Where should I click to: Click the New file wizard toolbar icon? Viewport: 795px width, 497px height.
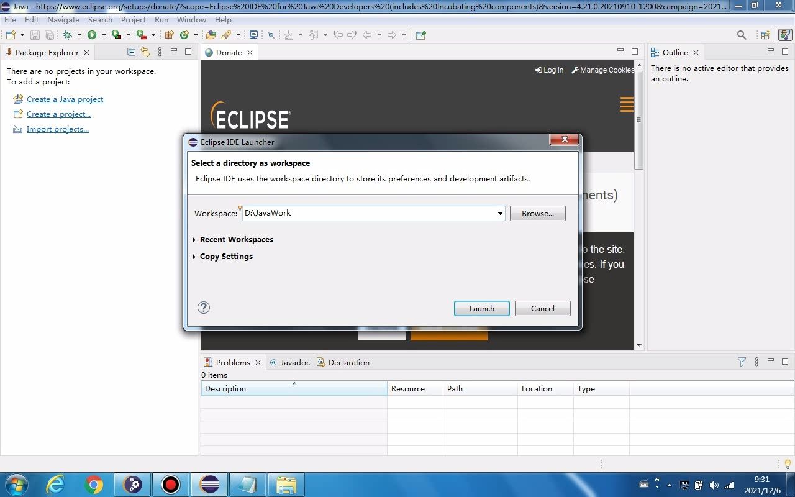pos(11,35)
